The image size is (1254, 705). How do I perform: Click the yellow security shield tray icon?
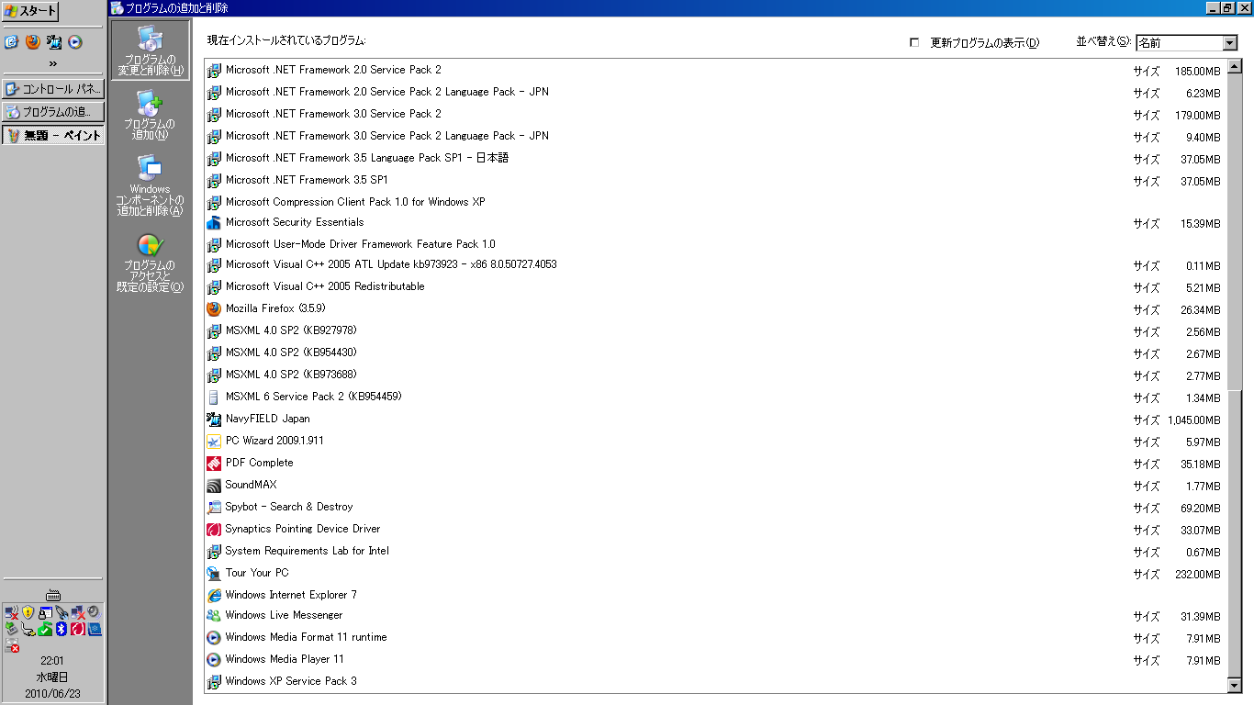(28, 612)
